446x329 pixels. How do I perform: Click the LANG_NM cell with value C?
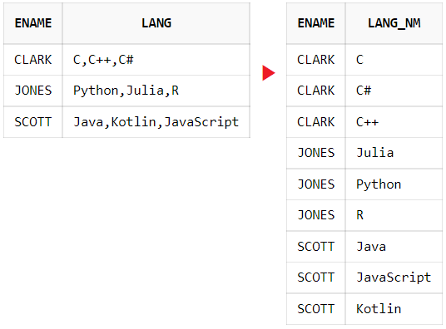(394, 60)
